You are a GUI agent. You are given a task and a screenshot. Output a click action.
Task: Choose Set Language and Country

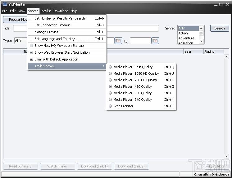point(67,39)
